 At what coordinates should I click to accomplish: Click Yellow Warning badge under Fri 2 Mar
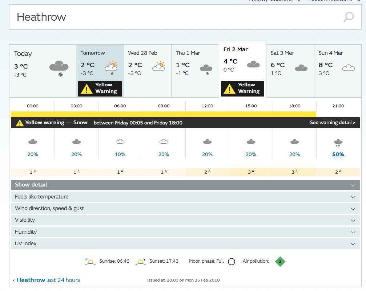[242, 88]
